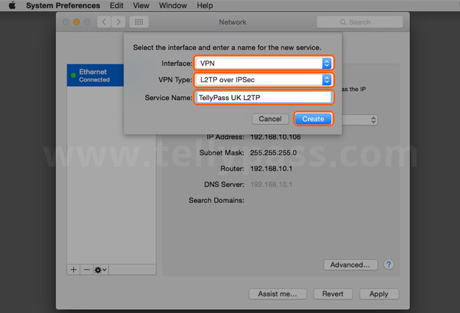
Task: Open the System Preferences menu
Action: (x=63, y=5)
